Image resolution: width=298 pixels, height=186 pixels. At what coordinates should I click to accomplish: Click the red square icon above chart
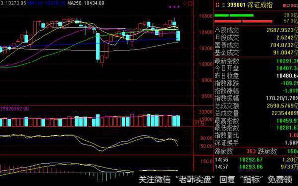(191, 3)
